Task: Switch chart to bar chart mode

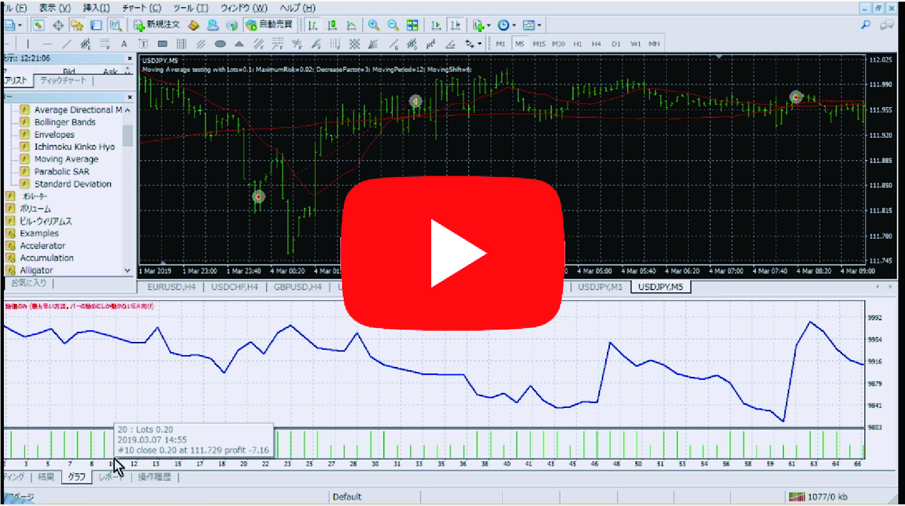Action: pyautogui.click(x=313, y=25)
